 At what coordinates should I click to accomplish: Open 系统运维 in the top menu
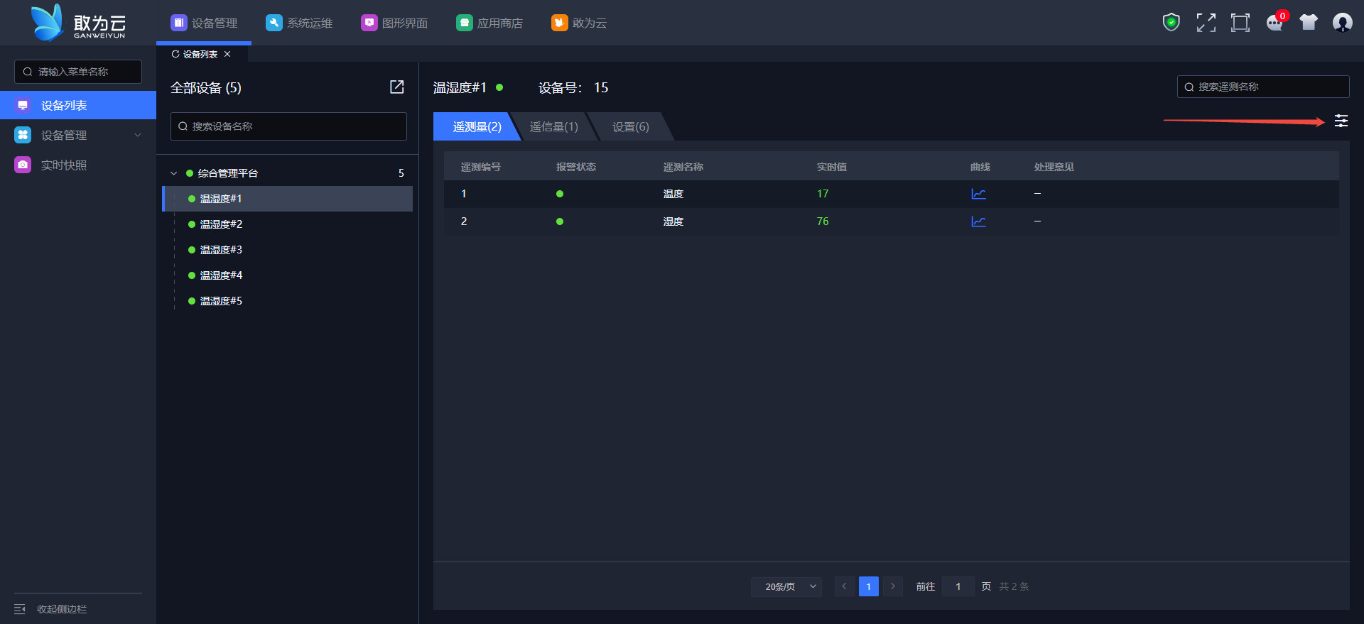click(x=299, y=23)
